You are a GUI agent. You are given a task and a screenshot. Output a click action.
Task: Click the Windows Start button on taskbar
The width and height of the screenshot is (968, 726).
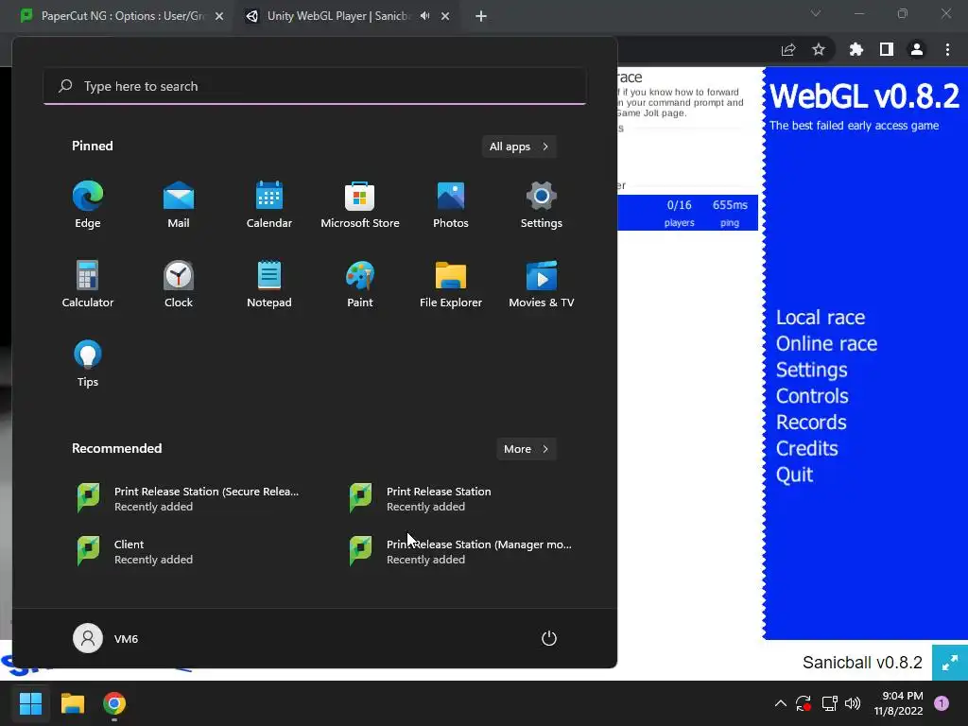click(30, 703)
